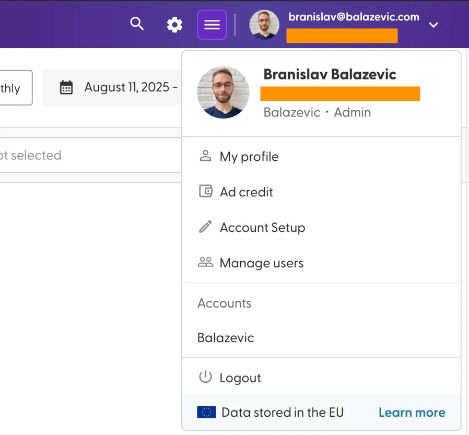Open Ad credit menu item
Viewport: 469px width, 435px height.
(x=321, y=192)
